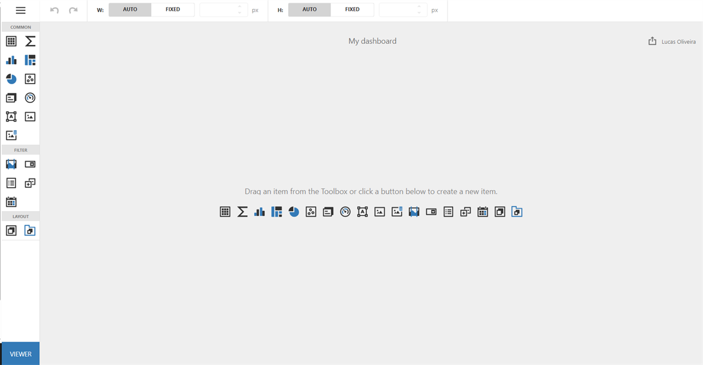Click the Lucas Oliveira user name
Screen dimensions: 703x365
pyautogui.click(x=678, y=42)
